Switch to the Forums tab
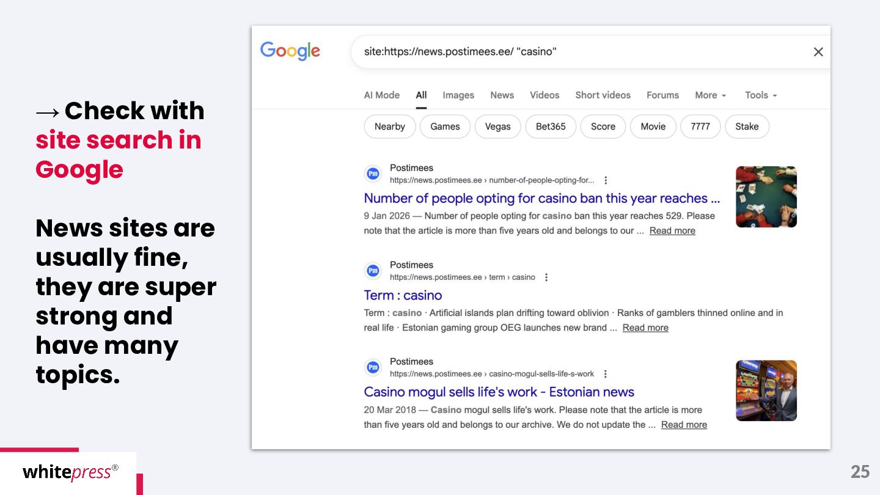 coord(662,95)
